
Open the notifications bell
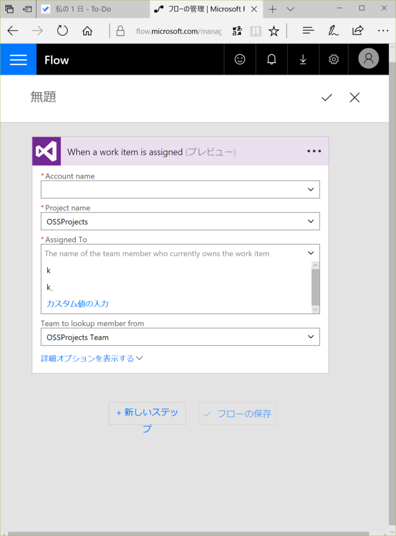click(x=271, y=60)
